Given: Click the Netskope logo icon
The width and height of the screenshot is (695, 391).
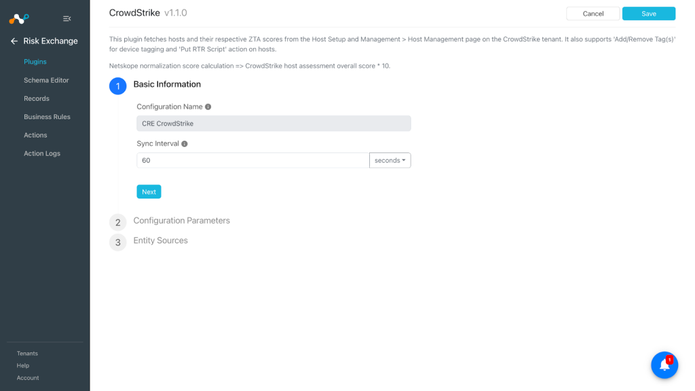Looking at the screenshot, I should point(19,18).
